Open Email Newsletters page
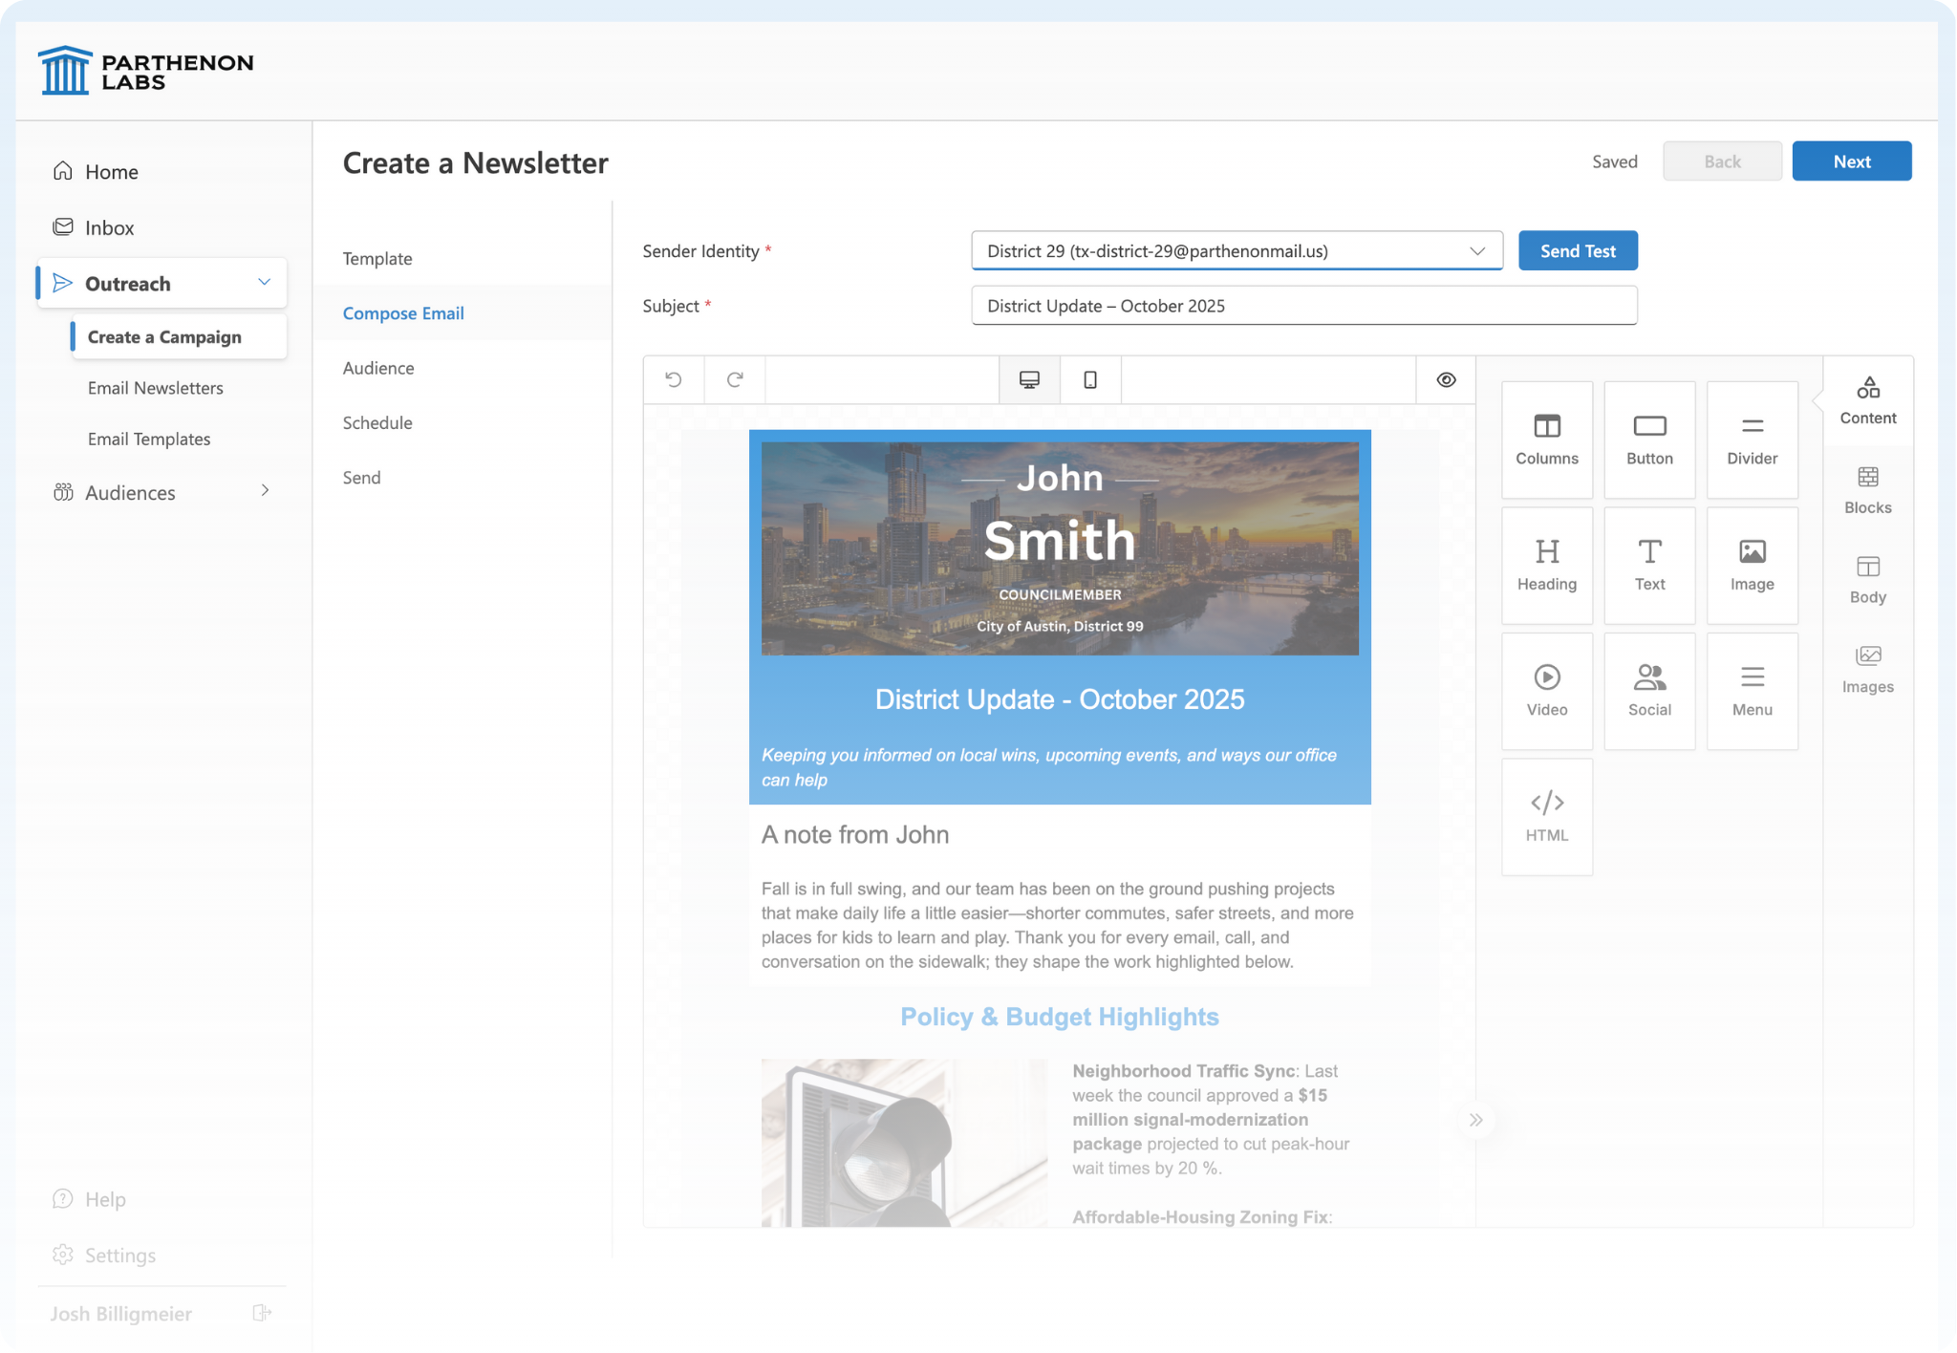The height and width of the screenshot is (1353, 1957). (155, 388)
